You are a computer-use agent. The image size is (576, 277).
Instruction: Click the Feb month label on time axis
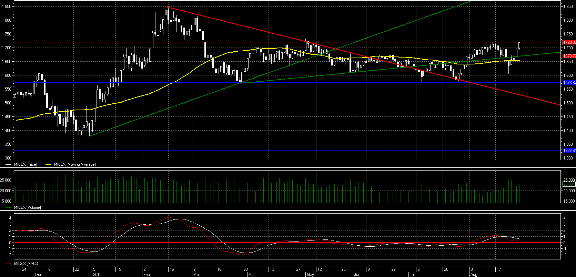pyautogui.click(x=146, y=275)
